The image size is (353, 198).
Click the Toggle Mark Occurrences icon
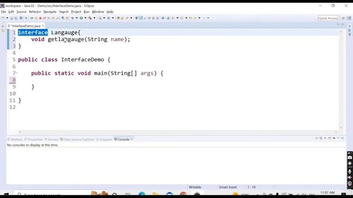pyautogui.click(x=141, y=18)
